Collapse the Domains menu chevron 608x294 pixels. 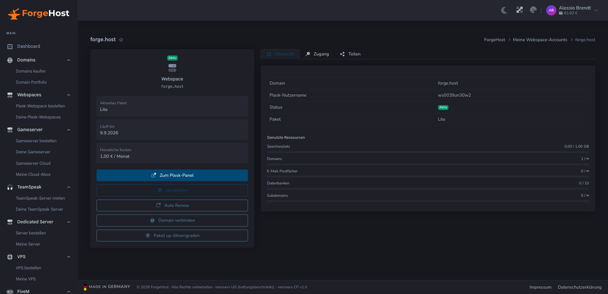point(69,60)
